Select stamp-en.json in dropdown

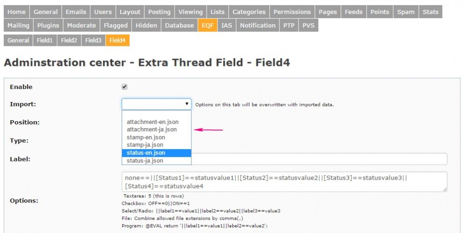click(146, 138)
